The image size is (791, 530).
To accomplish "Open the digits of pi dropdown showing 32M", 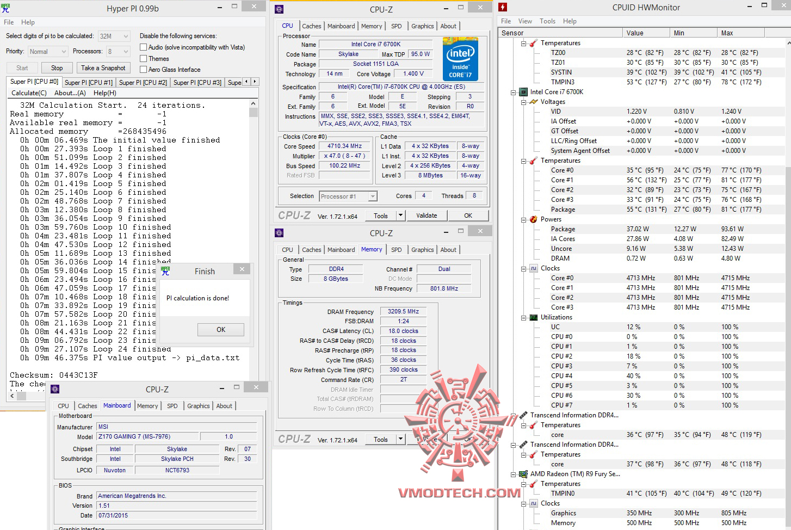I will tap(114, 36).
